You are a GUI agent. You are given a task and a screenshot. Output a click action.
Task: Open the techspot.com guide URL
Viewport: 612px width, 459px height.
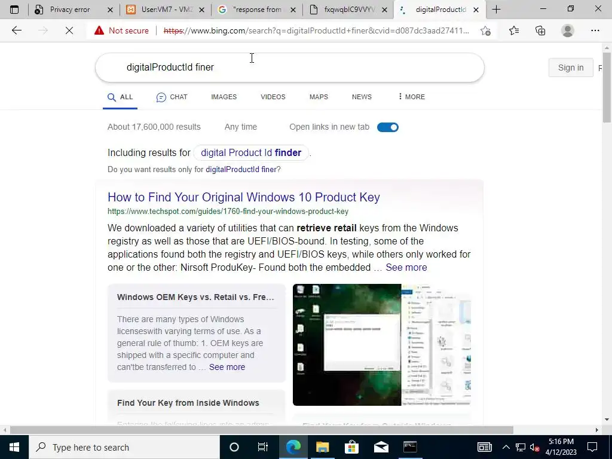[x=228, y=212]
